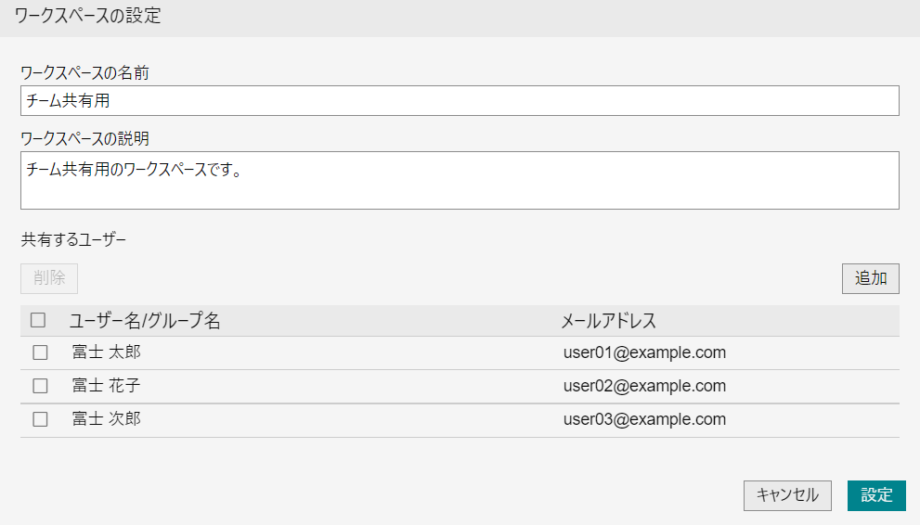The height and width of the screenshot is (525, 920).
Task: Click the 共有するユーザー section label
Action: click(72, 240)
